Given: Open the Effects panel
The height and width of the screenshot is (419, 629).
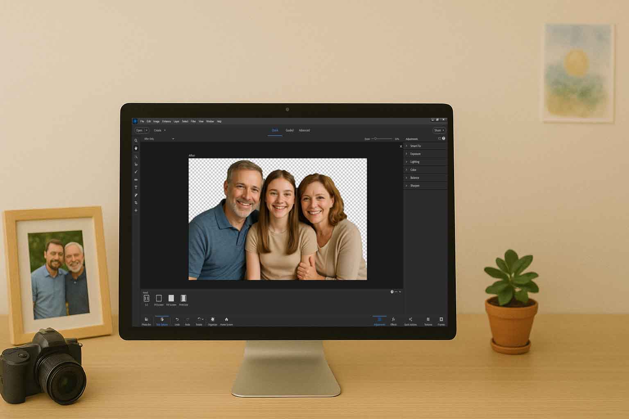Looking at the screenshot, I should pyautogui.click(x=393, y=320).
